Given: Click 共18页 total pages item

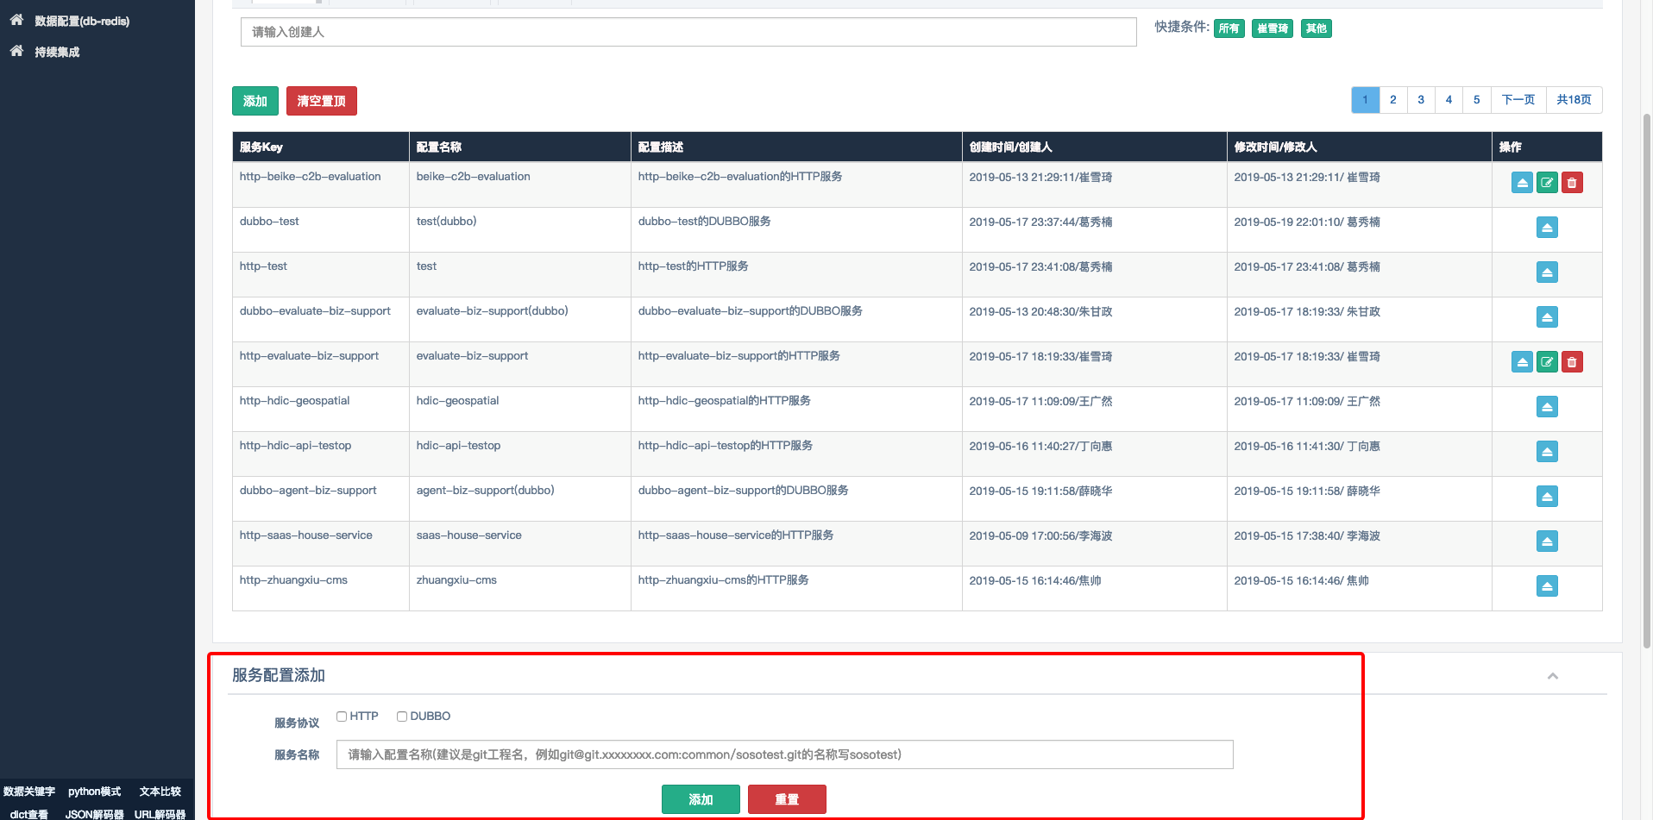Looking at the screenshot, I should coord(1574,100).
